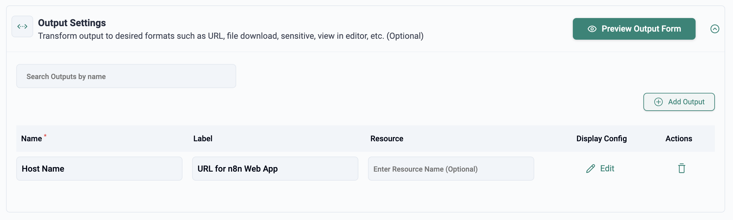
Task: Click the eye icon in Preview button
Action: pos(592,29)
